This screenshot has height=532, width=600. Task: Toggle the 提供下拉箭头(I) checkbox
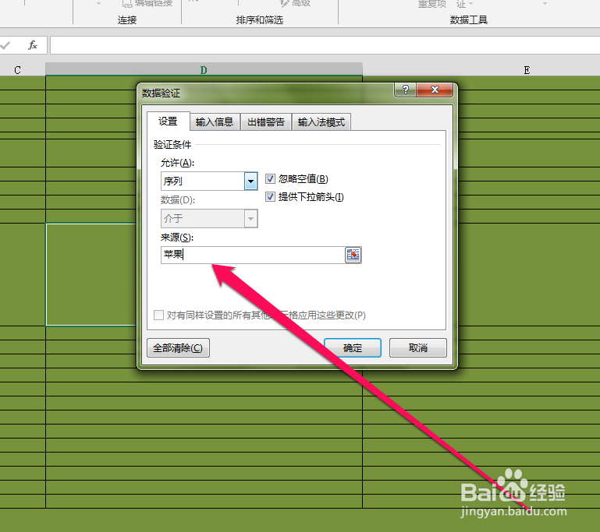(270, 197)
